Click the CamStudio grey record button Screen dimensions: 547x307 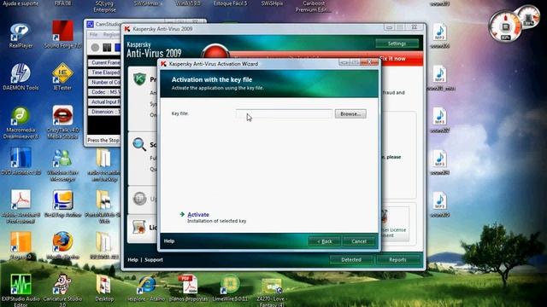point(95,48)
